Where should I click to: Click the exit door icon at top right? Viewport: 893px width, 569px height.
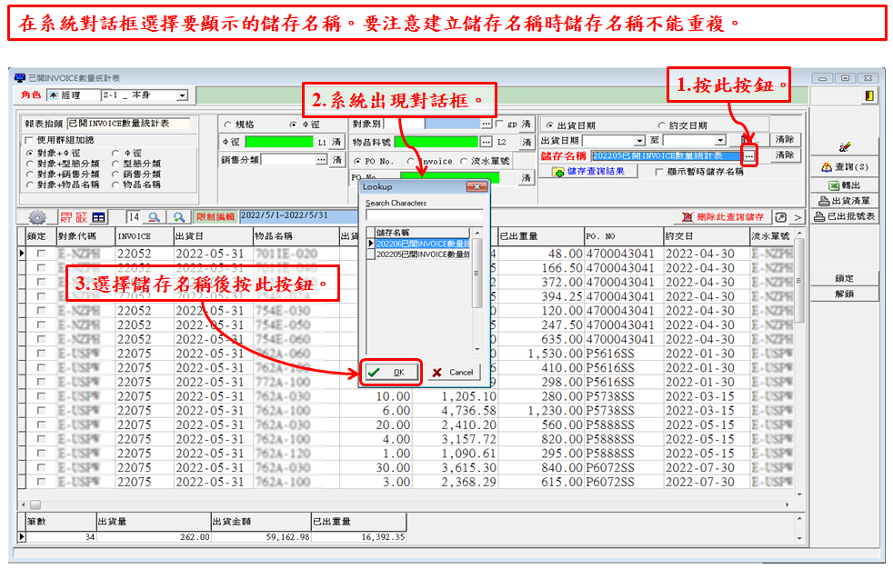coord(870,96)
